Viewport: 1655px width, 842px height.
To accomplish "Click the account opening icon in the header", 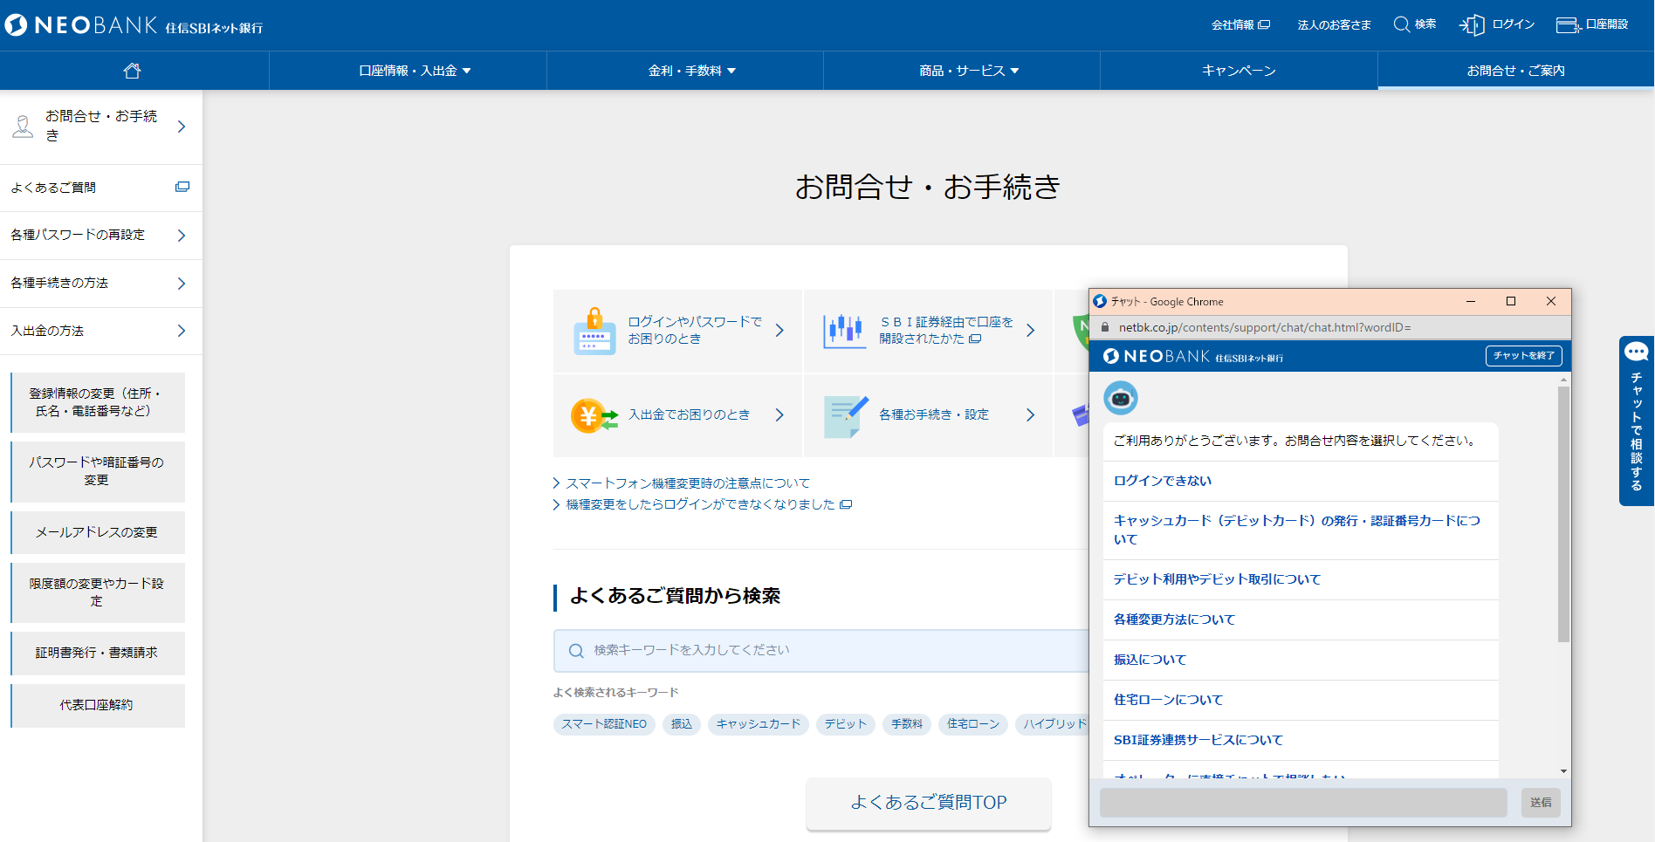I will (1569, 24).
